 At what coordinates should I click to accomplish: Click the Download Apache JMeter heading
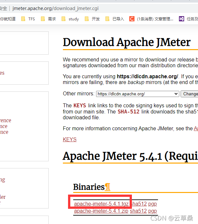point(127,42)
